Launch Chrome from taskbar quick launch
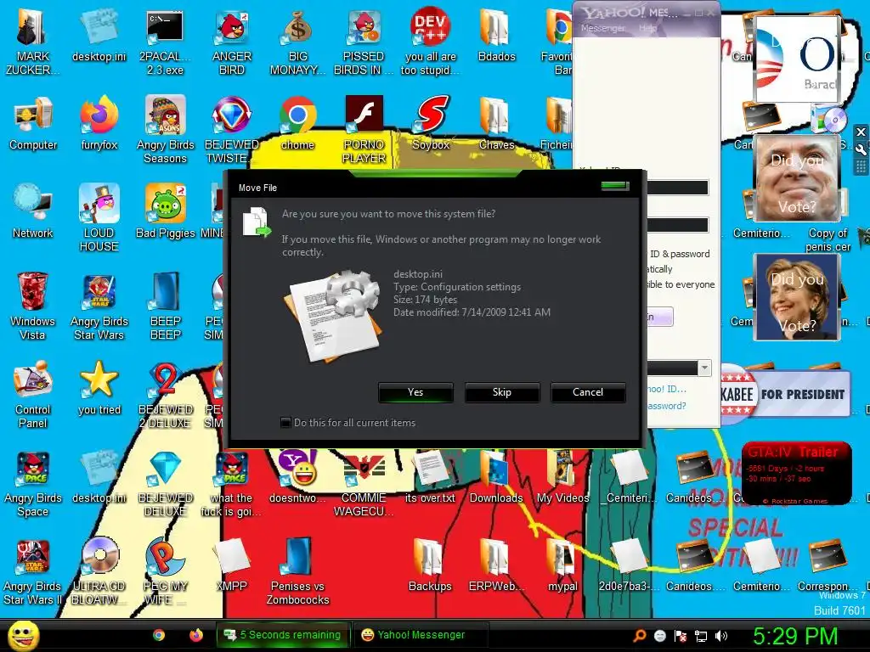Image resolution: width=870 pixels, height=652 pixels. pyautogui.click(x=159, y=635)
